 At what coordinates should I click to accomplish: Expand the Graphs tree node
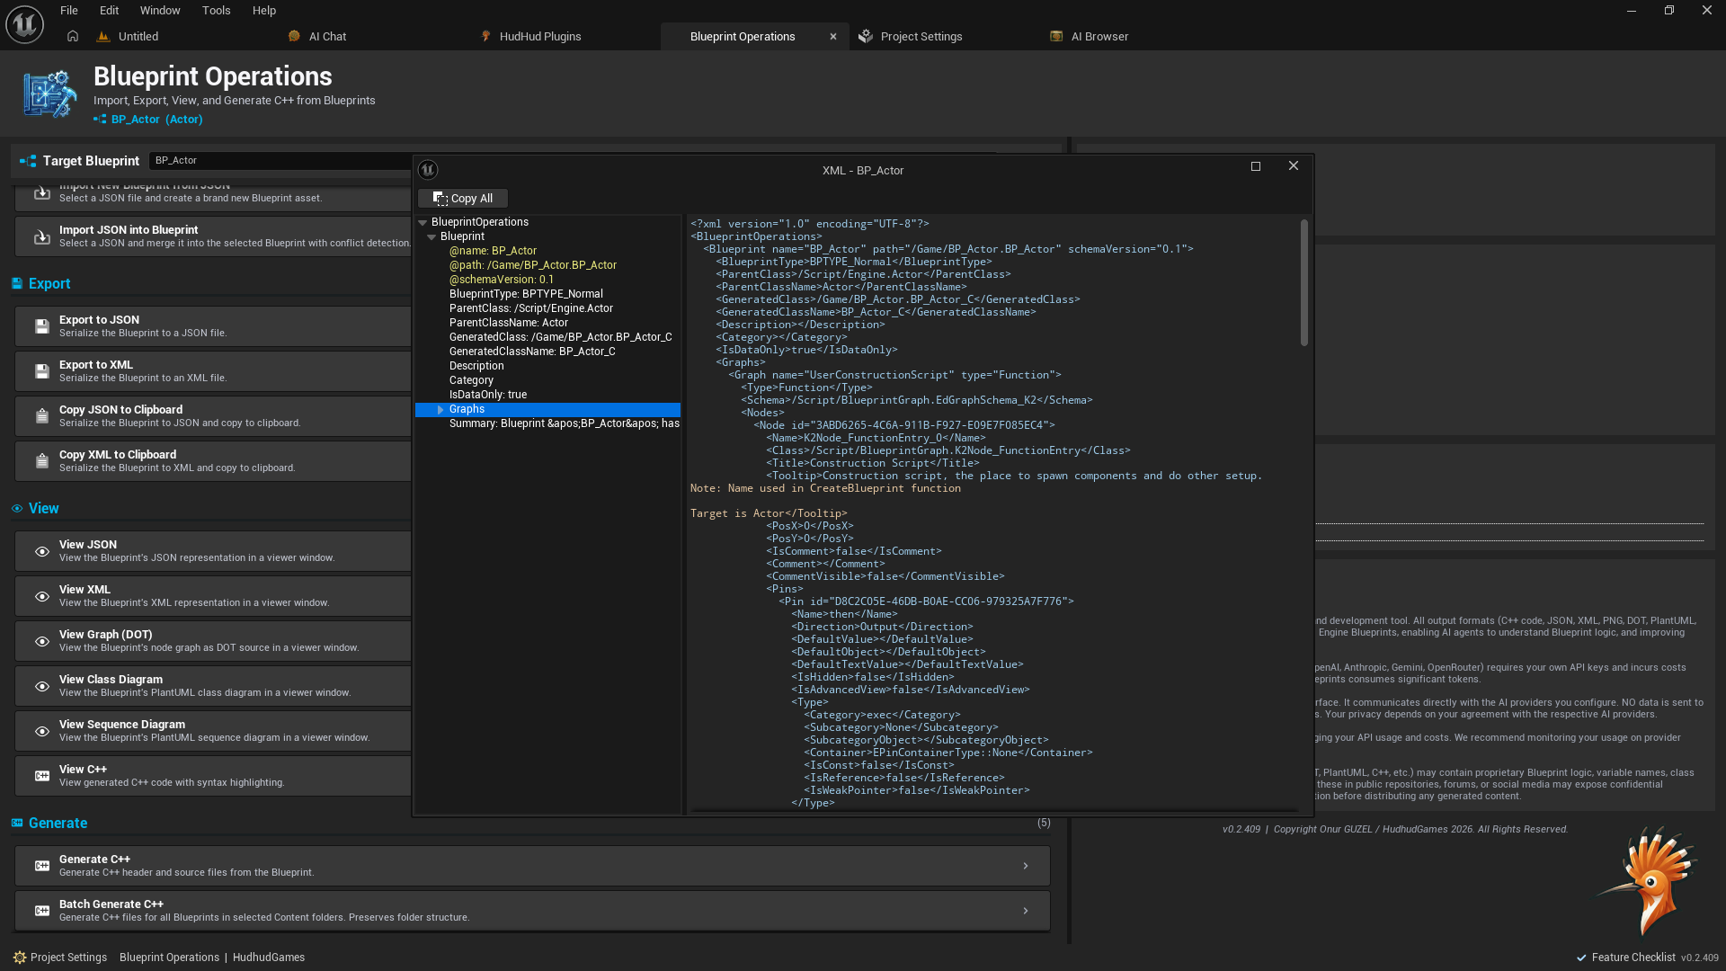[440, 409]
